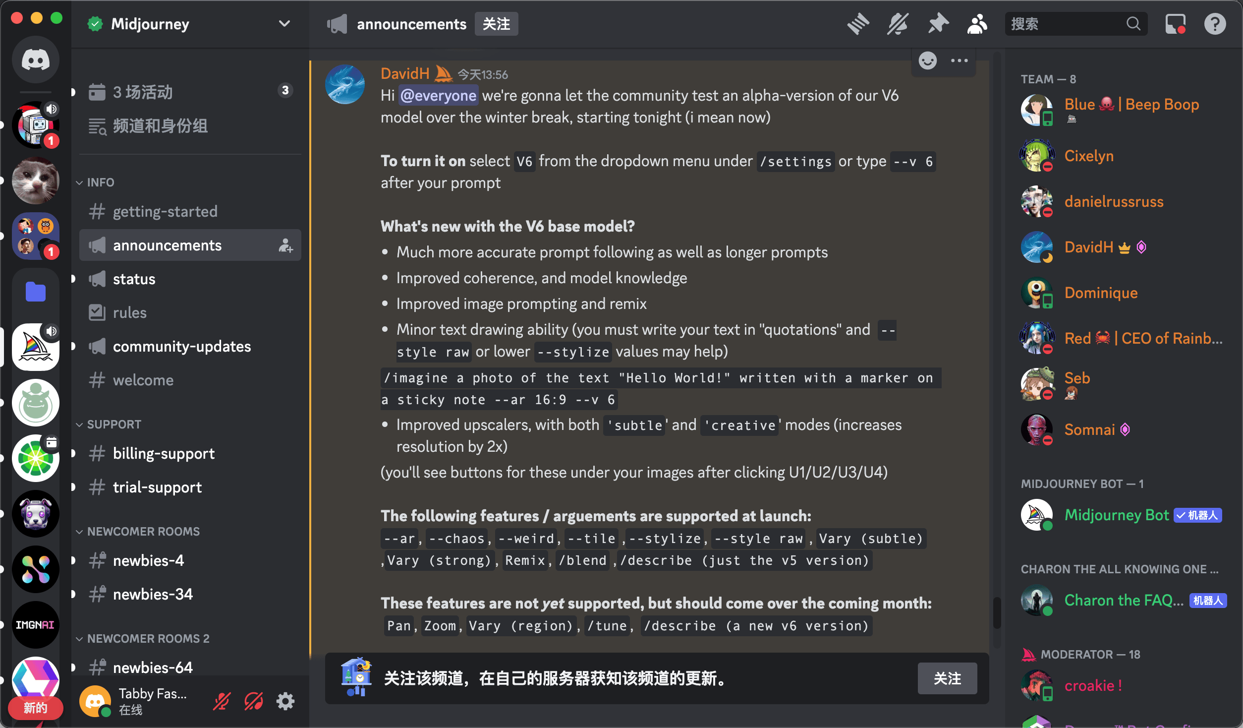The width and height of the screenshot is (1243, 728).
Task: Toggle the member list visibility
Action: 977,24
